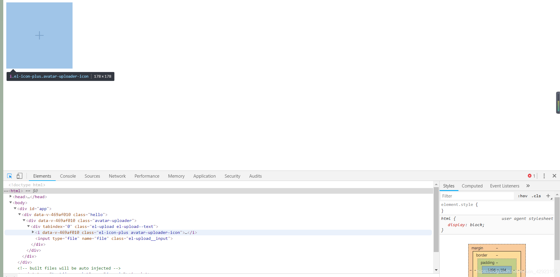Collapse the div id="app" node

click(15, 208)
